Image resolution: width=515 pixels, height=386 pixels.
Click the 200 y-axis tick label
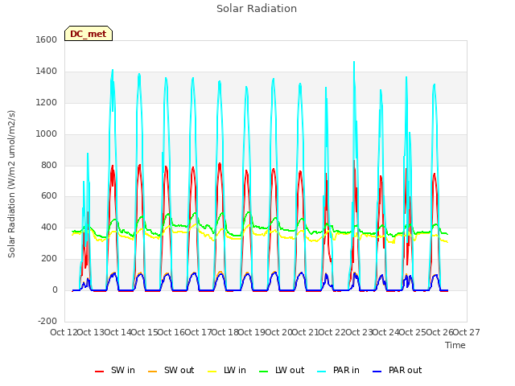49,259
